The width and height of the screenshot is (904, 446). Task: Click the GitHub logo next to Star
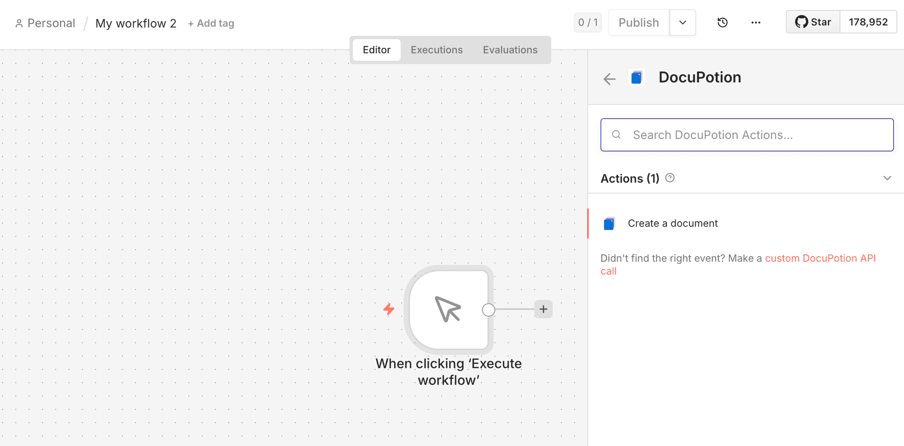tap(801, 22)
